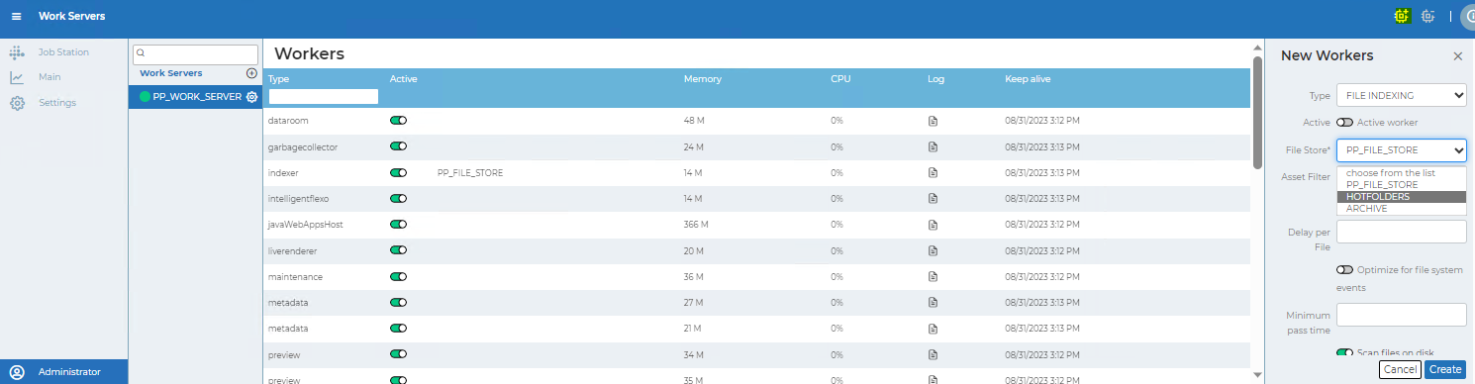The height and width of the screenshot is (384, 1475).
Task: Click PP_FILE_STORE text in indexer row
Action: (x=469, y=172)
